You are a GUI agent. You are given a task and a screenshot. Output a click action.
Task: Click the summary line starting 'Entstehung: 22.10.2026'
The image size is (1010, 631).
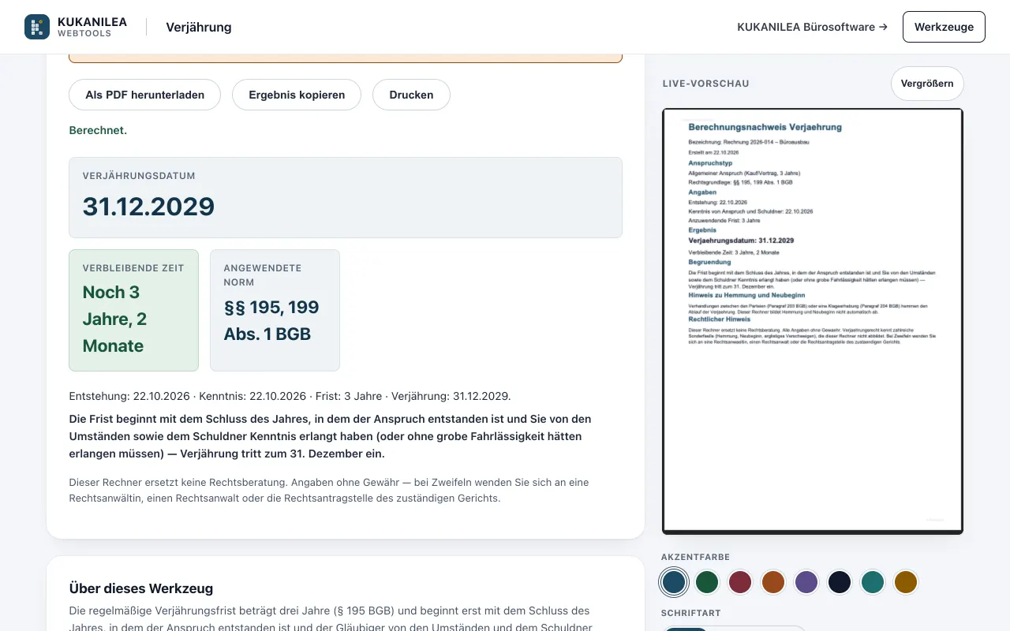tap(290, 396)
